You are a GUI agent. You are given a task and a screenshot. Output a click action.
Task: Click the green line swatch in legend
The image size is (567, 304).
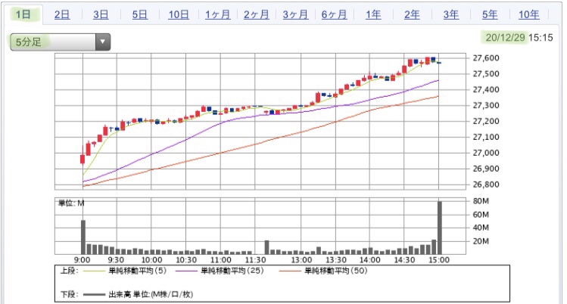click(x=95, y=271)
